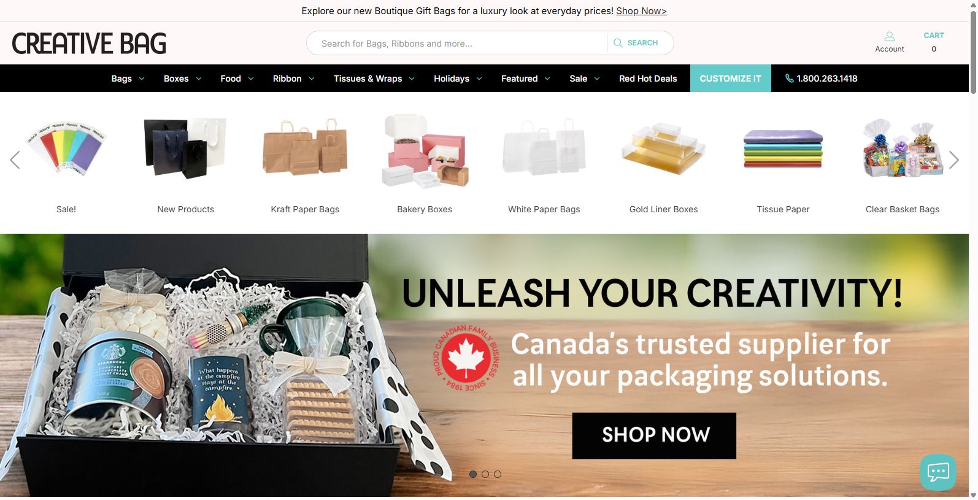Focus the search bags and ribbons field
This screenshot has height=500, width=978.
(457, 43)
